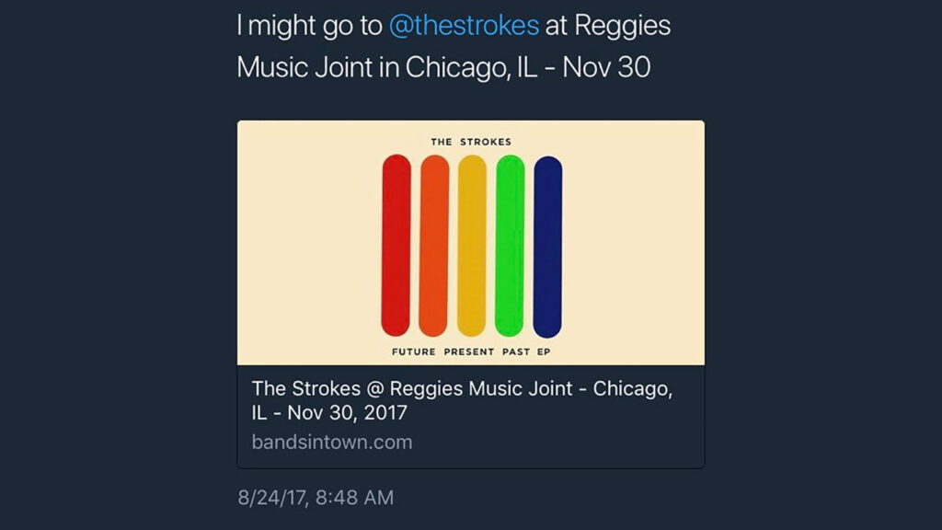Screen dimensions: 942x530
Task: Open the @thestrokes mention link
Action: point(464,25)
